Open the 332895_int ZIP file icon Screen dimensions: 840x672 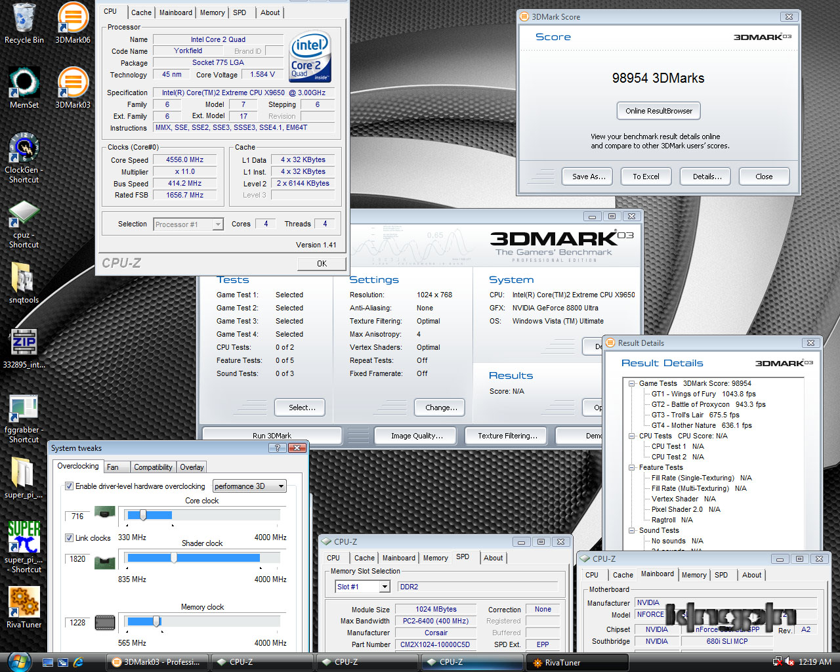click(24, 348)
